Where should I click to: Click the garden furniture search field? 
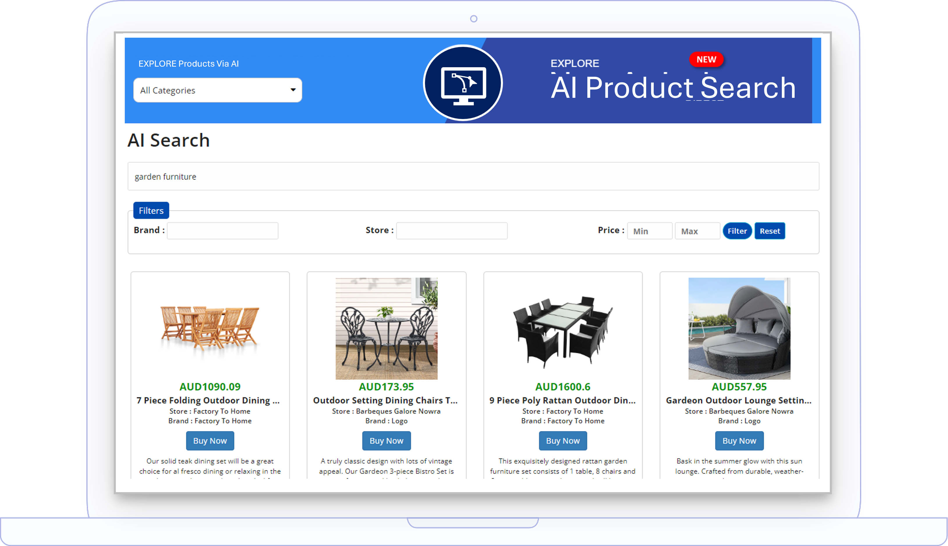[x=473, y=176]
